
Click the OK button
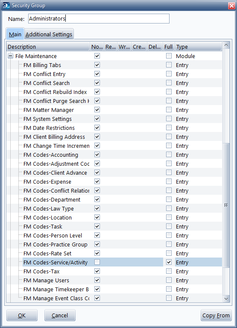point(22,315)
